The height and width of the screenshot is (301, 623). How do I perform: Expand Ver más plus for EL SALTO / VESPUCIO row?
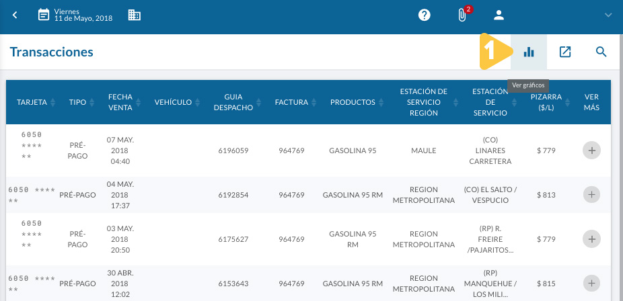(x=591, y=195)
